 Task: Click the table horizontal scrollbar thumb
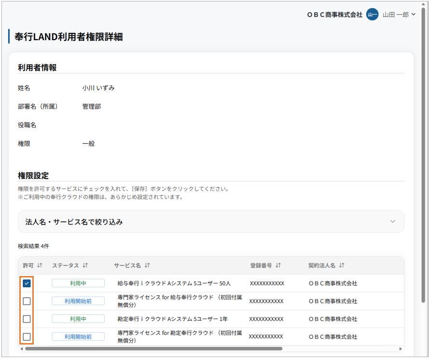click(153, 349)
